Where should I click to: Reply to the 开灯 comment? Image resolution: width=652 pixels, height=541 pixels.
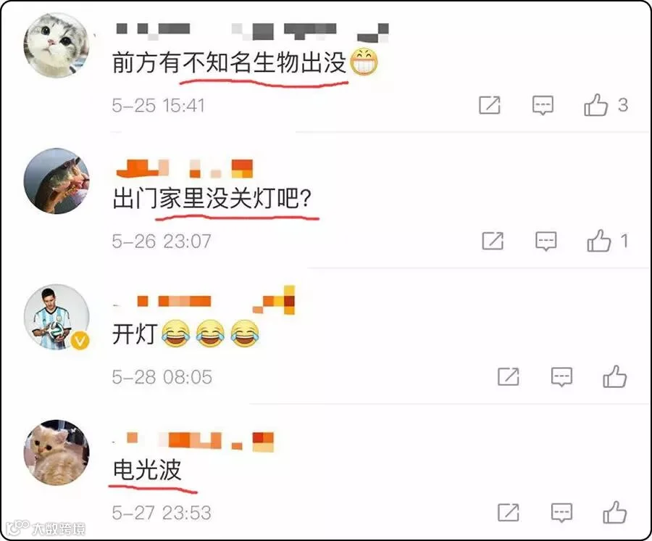coord(561,377)
